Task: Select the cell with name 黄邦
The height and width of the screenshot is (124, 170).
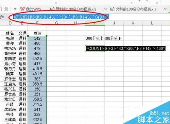Action: [10, 43]
